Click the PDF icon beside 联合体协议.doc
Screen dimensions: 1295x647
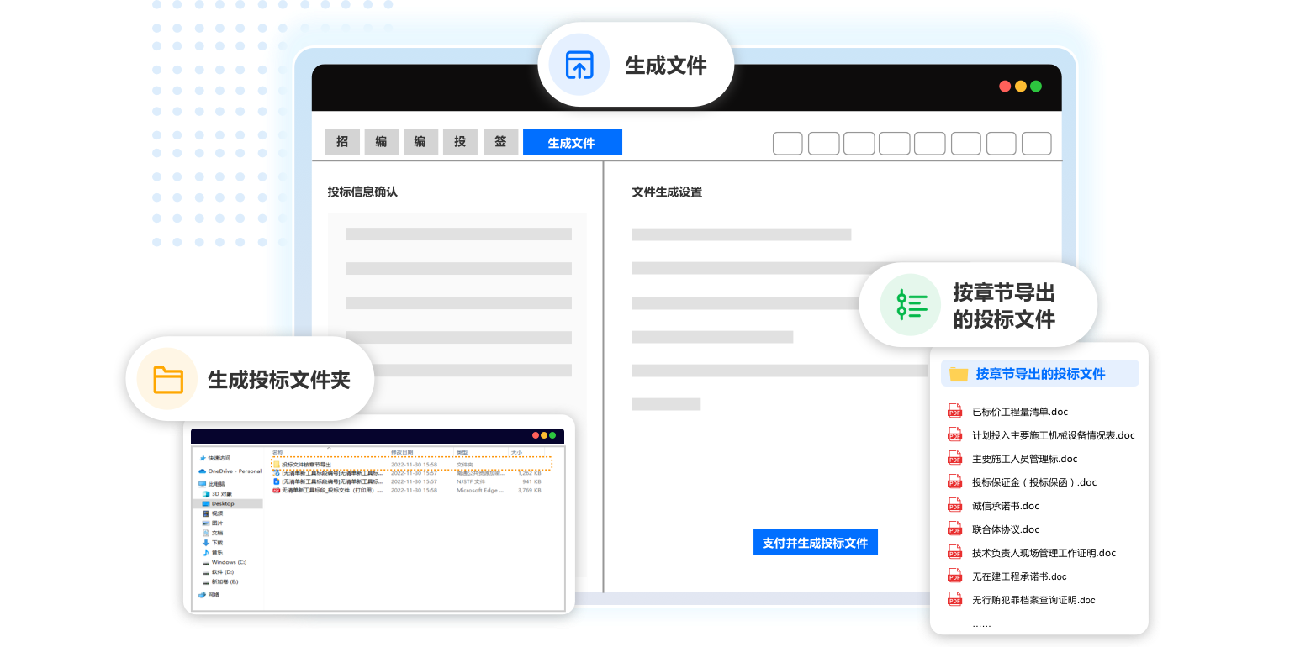click(x=954, y=529)
